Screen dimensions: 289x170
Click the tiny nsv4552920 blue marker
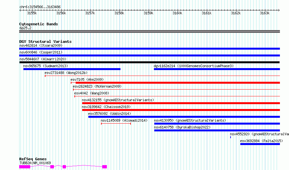231,137
